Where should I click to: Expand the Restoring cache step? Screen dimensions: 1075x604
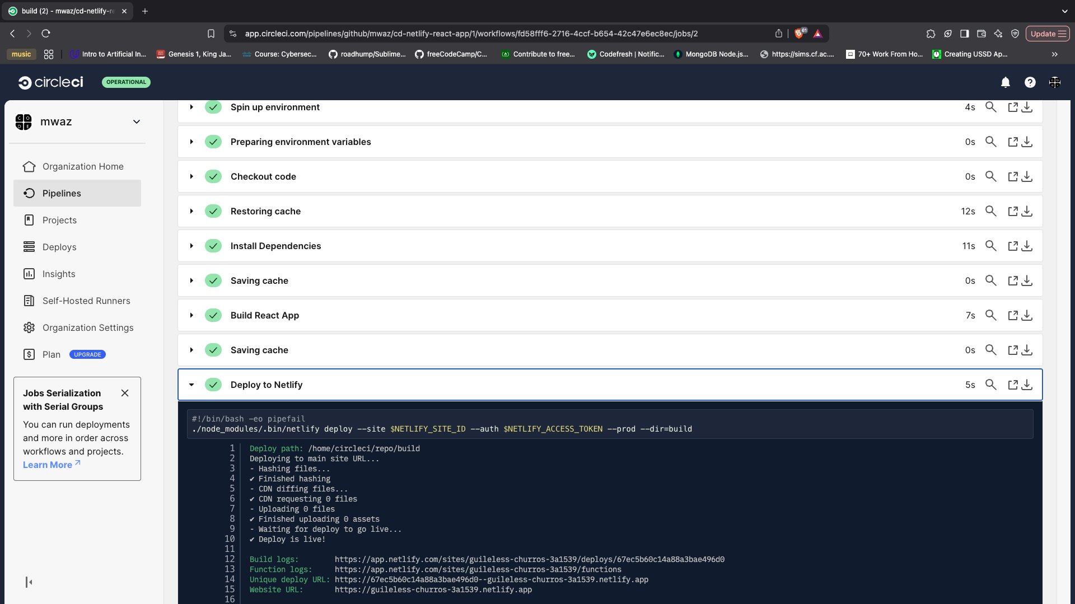click(x=191, y=211)
